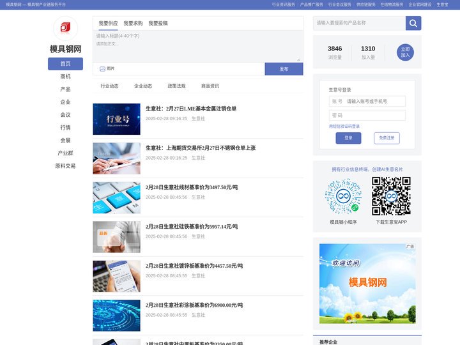Open 会展 in the sidebar
This screenshot has height=345, width=460.
[x=65, y=140]
